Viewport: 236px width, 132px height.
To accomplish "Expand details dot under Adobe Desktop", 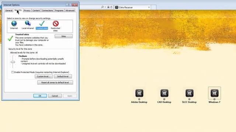I will click(139, 99).
